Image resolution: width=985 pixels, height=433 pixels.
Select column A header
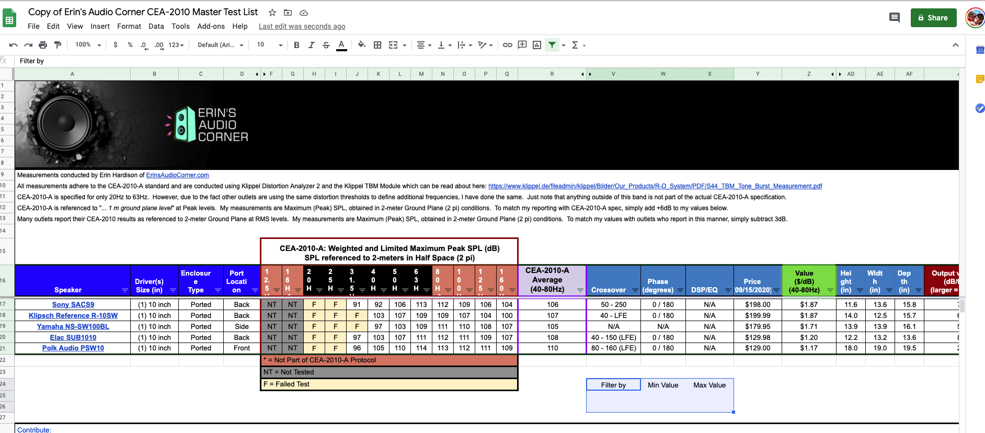pos(72,74)
